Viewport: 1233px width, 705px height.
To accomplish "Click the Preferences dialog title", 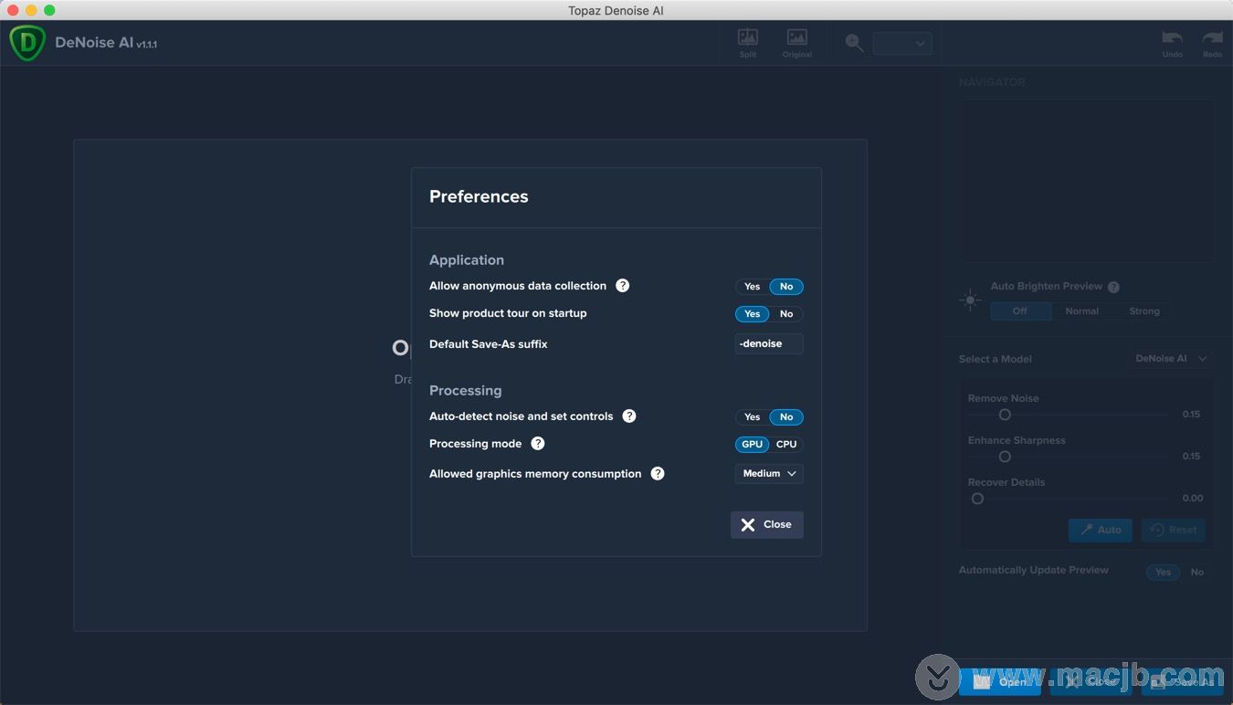I will [479, 196].
